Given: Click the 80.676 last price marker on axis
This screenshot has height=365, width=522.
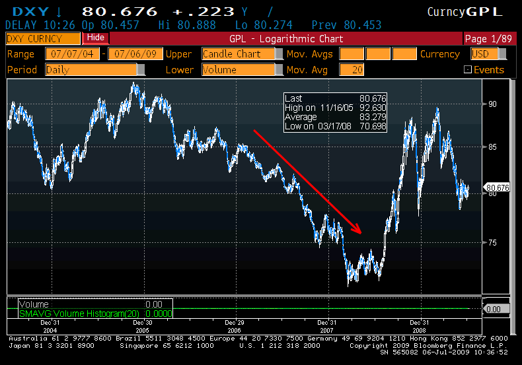Looking at the screenshot, I should point(497,188).
